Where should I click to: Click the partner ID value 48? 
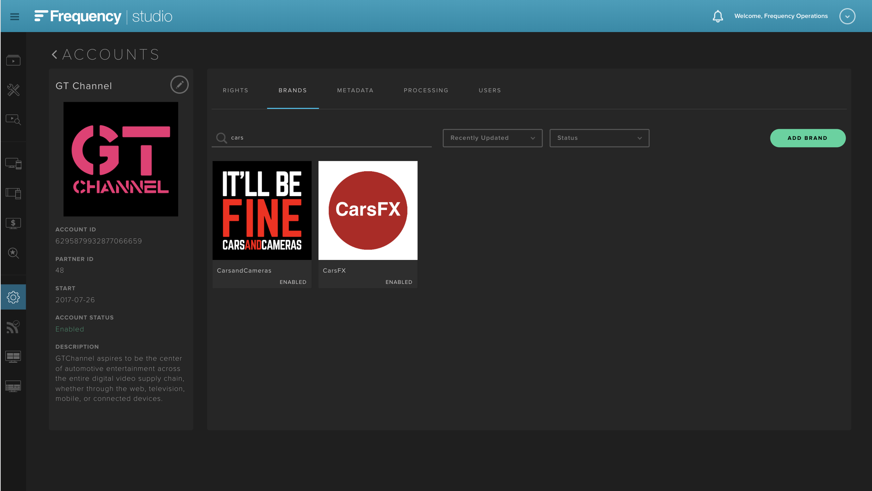(60, 271)
